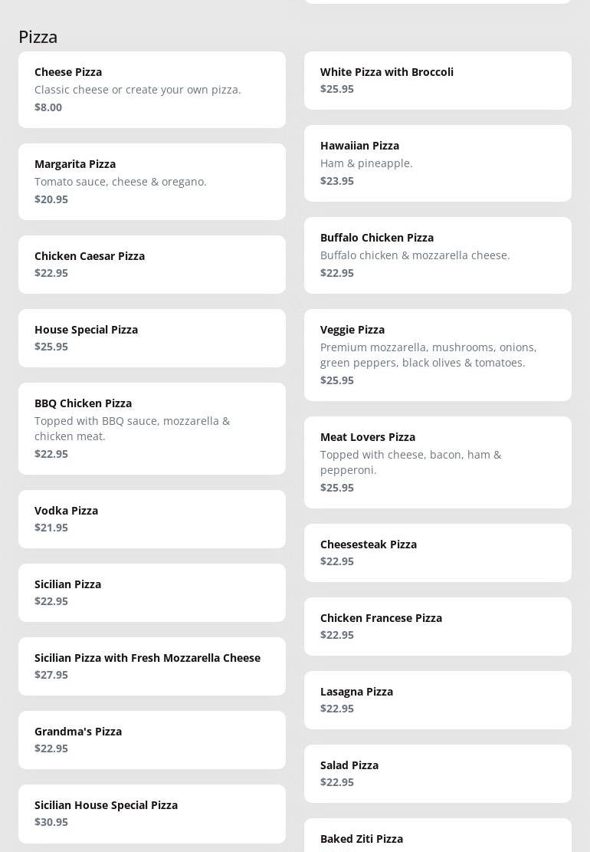
Task: Open Buffalo Chicken Pizza card
Action: [x=438, y=255]
